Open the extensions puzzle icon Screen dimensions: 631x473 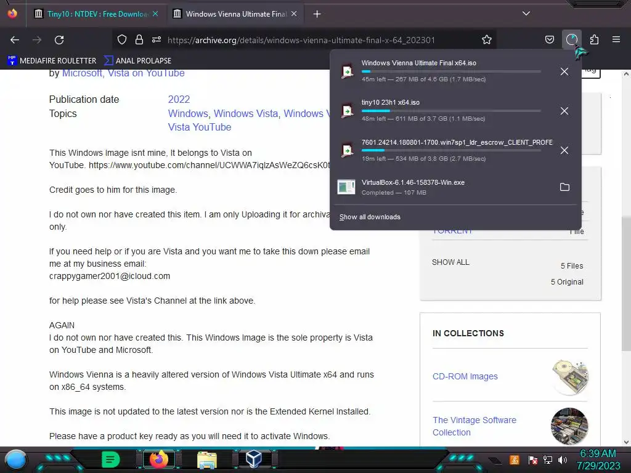pos(594,39)
